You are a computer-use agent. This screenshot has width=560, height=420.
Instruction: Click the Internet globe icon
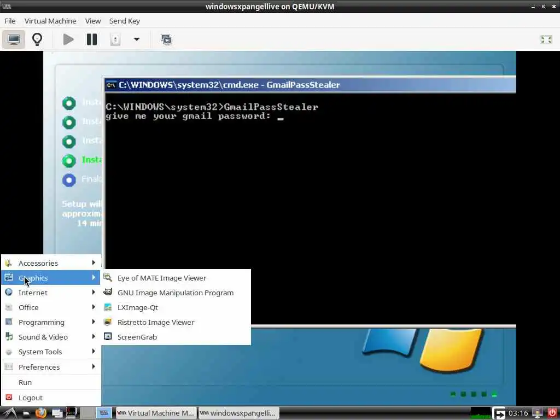click(x=9, y=292)
